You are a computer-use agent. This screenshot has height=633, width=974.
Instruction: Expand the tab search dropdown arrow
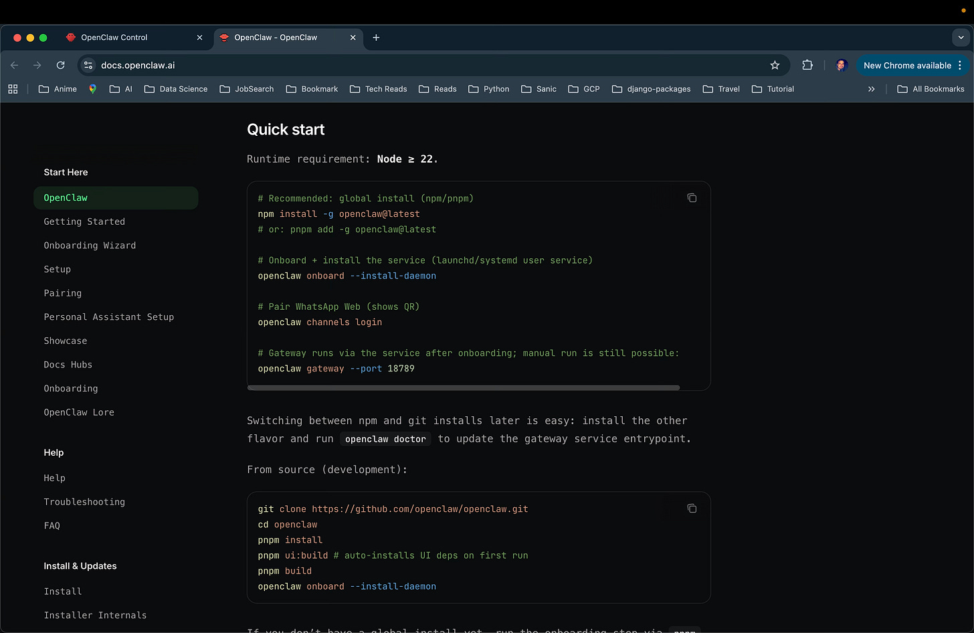click(x=961, y=37)
